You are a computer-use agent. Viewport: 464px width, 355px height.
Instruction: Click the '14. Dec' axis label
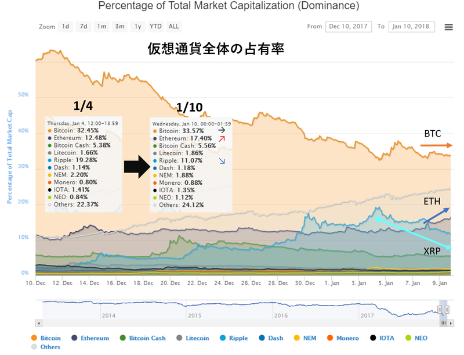tap(89, 284)
